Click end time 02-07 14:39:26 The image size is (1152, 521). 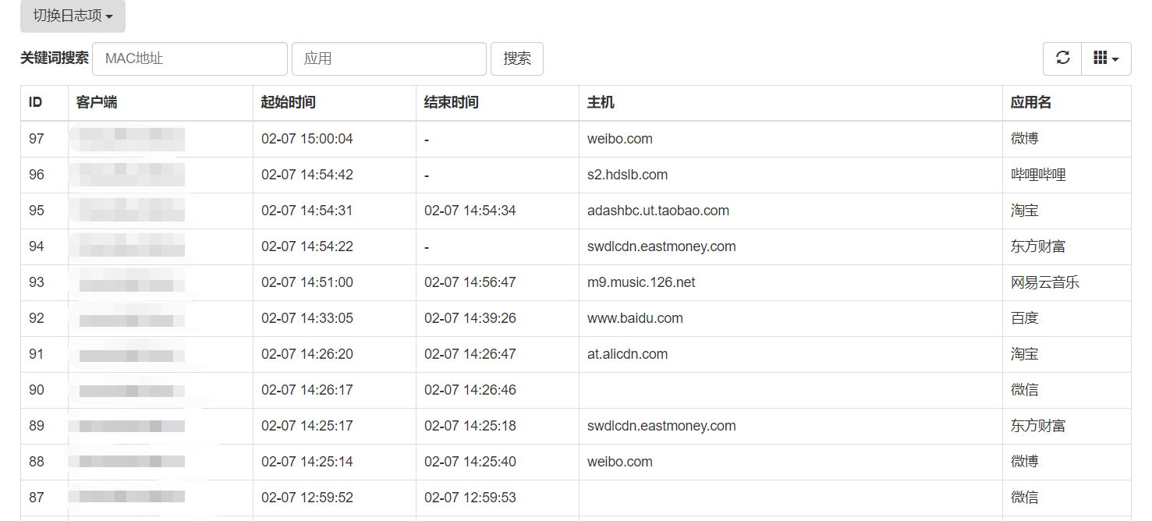[470, 318]
